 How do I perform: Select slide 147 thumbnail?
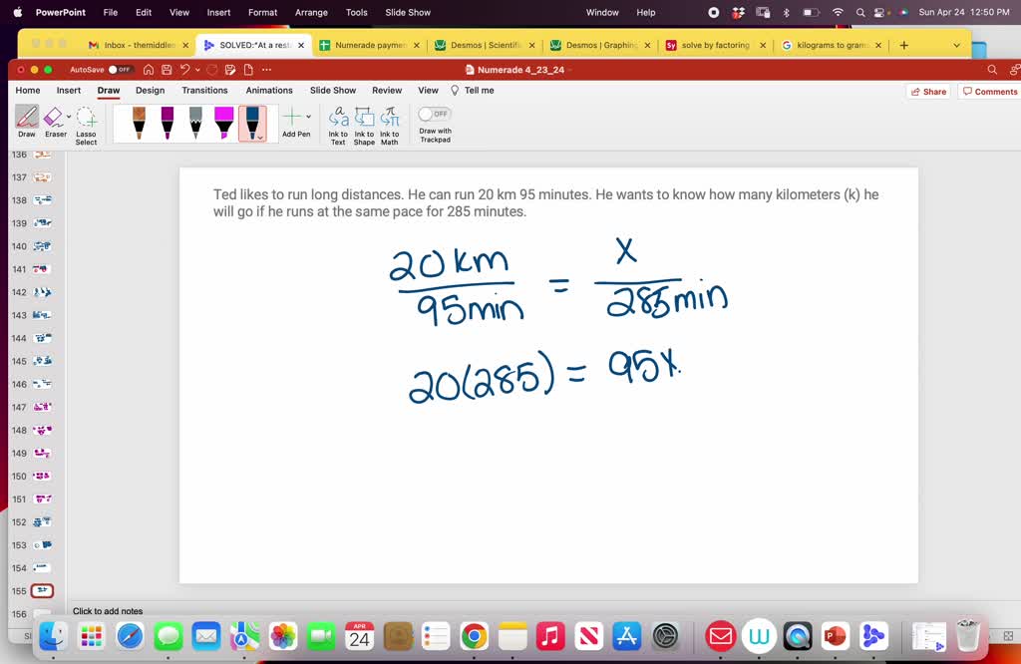click(42, 407)
